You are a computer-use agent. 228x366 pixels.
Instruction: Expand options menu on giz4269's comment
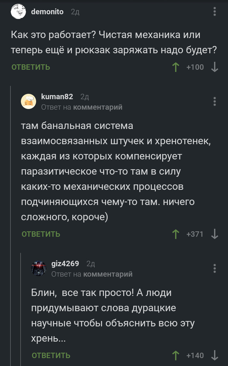214,269
